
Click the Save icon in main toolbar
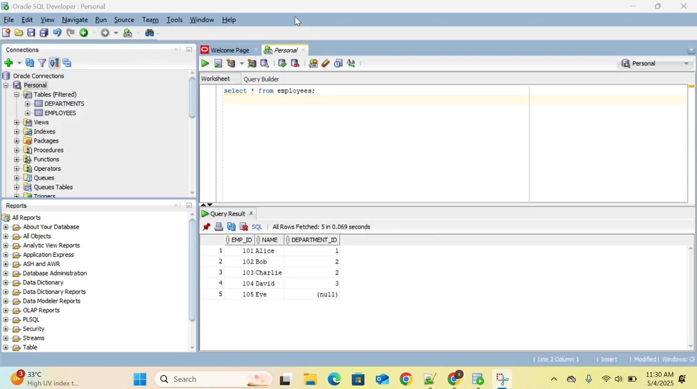31,33
